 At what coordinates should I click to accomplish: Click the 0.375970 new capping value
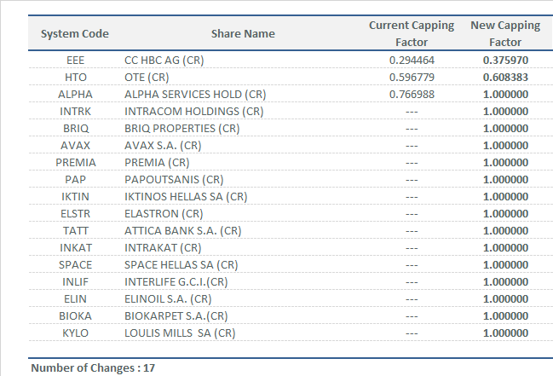505,61
